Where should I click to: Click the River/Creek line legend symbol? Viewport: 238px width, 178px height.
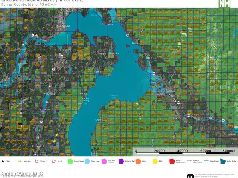(206, 161)
